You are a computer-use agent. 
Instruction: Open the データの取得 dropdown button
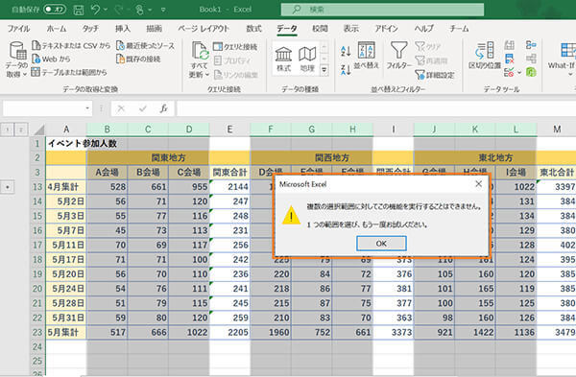(x=16, y=59)
